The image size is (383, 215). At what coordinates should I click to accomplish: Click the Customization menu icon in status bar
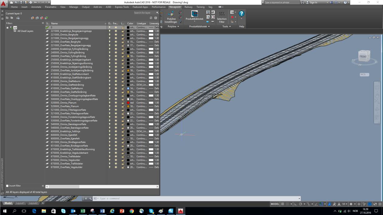click(380, 204)
